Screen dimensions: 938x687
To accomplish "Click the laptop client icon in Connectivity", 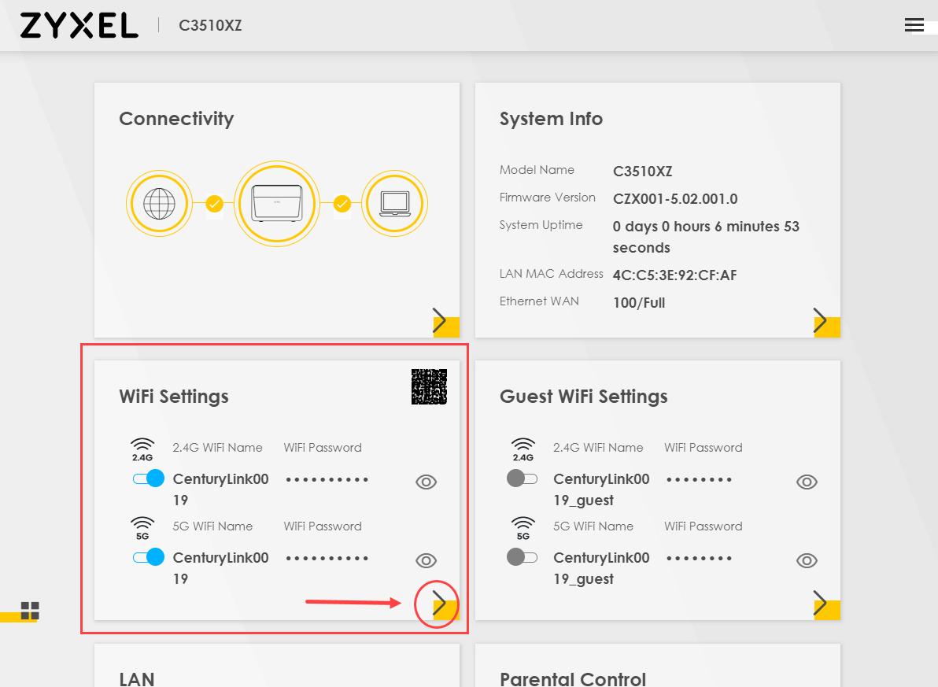I will (394, 205).
